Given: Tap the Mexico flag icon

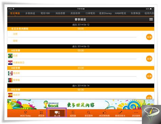Looking at the screenshot, I should (10, 73).
